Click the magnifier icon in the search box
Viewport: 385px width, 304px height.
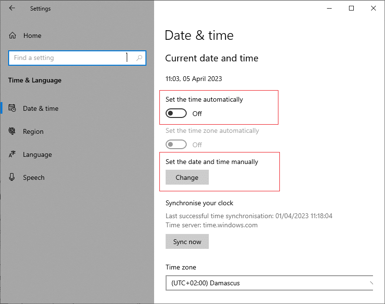click(x=139, y=58)
